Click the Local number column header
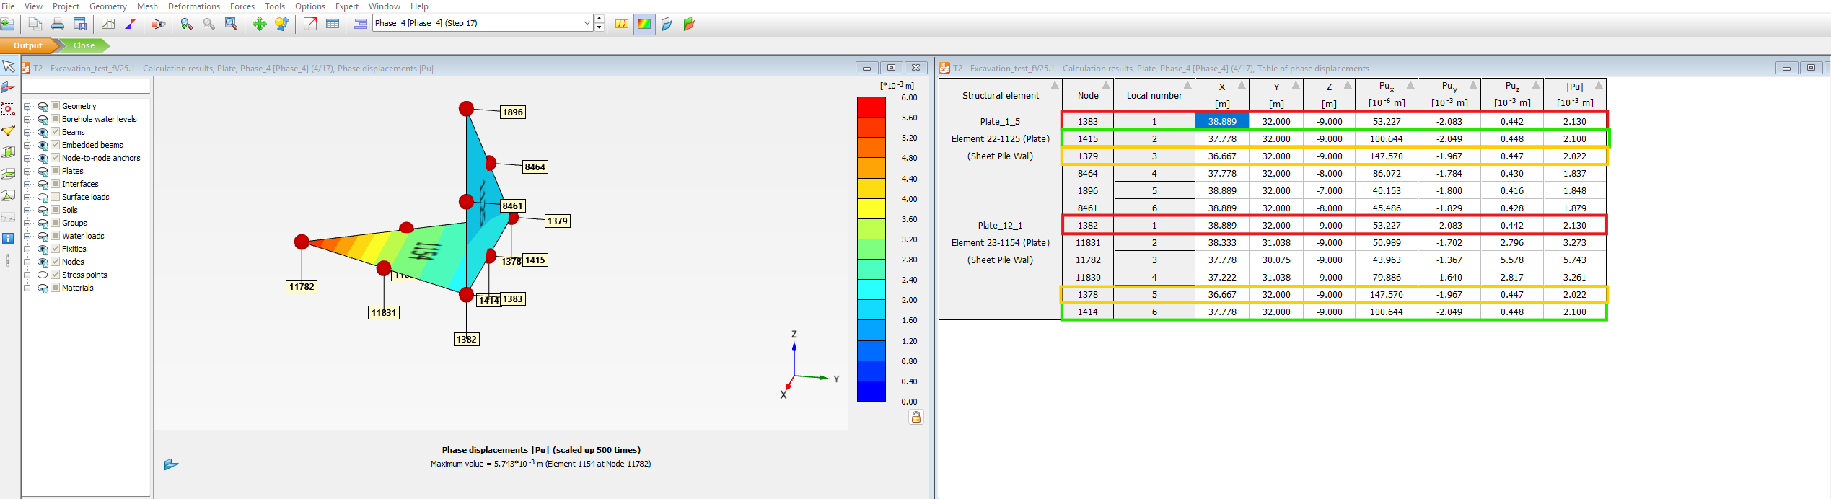The height and width of the screenshot is (499, 1831). pos(1154,95)
